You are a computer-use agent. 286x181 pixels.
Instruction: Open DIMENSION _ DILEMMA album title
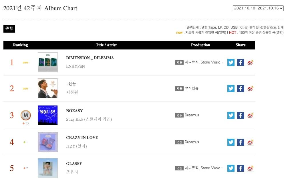pyautogui.click(x=90, y=58)
